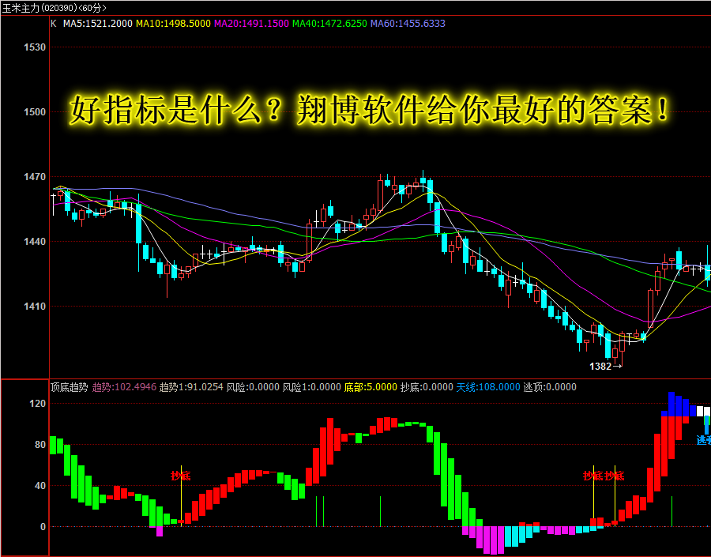This screenshot has width=711, height=557.
Task: Open the 顶底趋势 indicator name label
Action: pos(69,387)
